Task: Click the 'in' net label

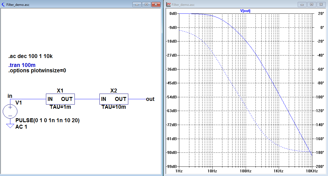Action: pyautogui.click(x=10, y=96)
